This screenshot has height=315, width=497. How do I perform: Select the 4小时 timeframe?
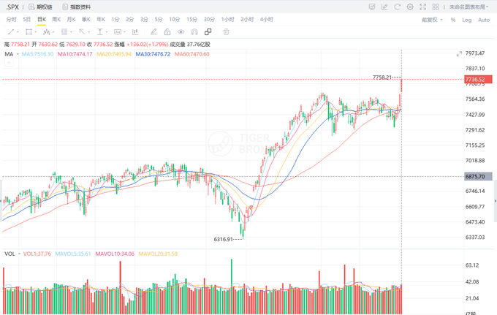coord(267,19)
